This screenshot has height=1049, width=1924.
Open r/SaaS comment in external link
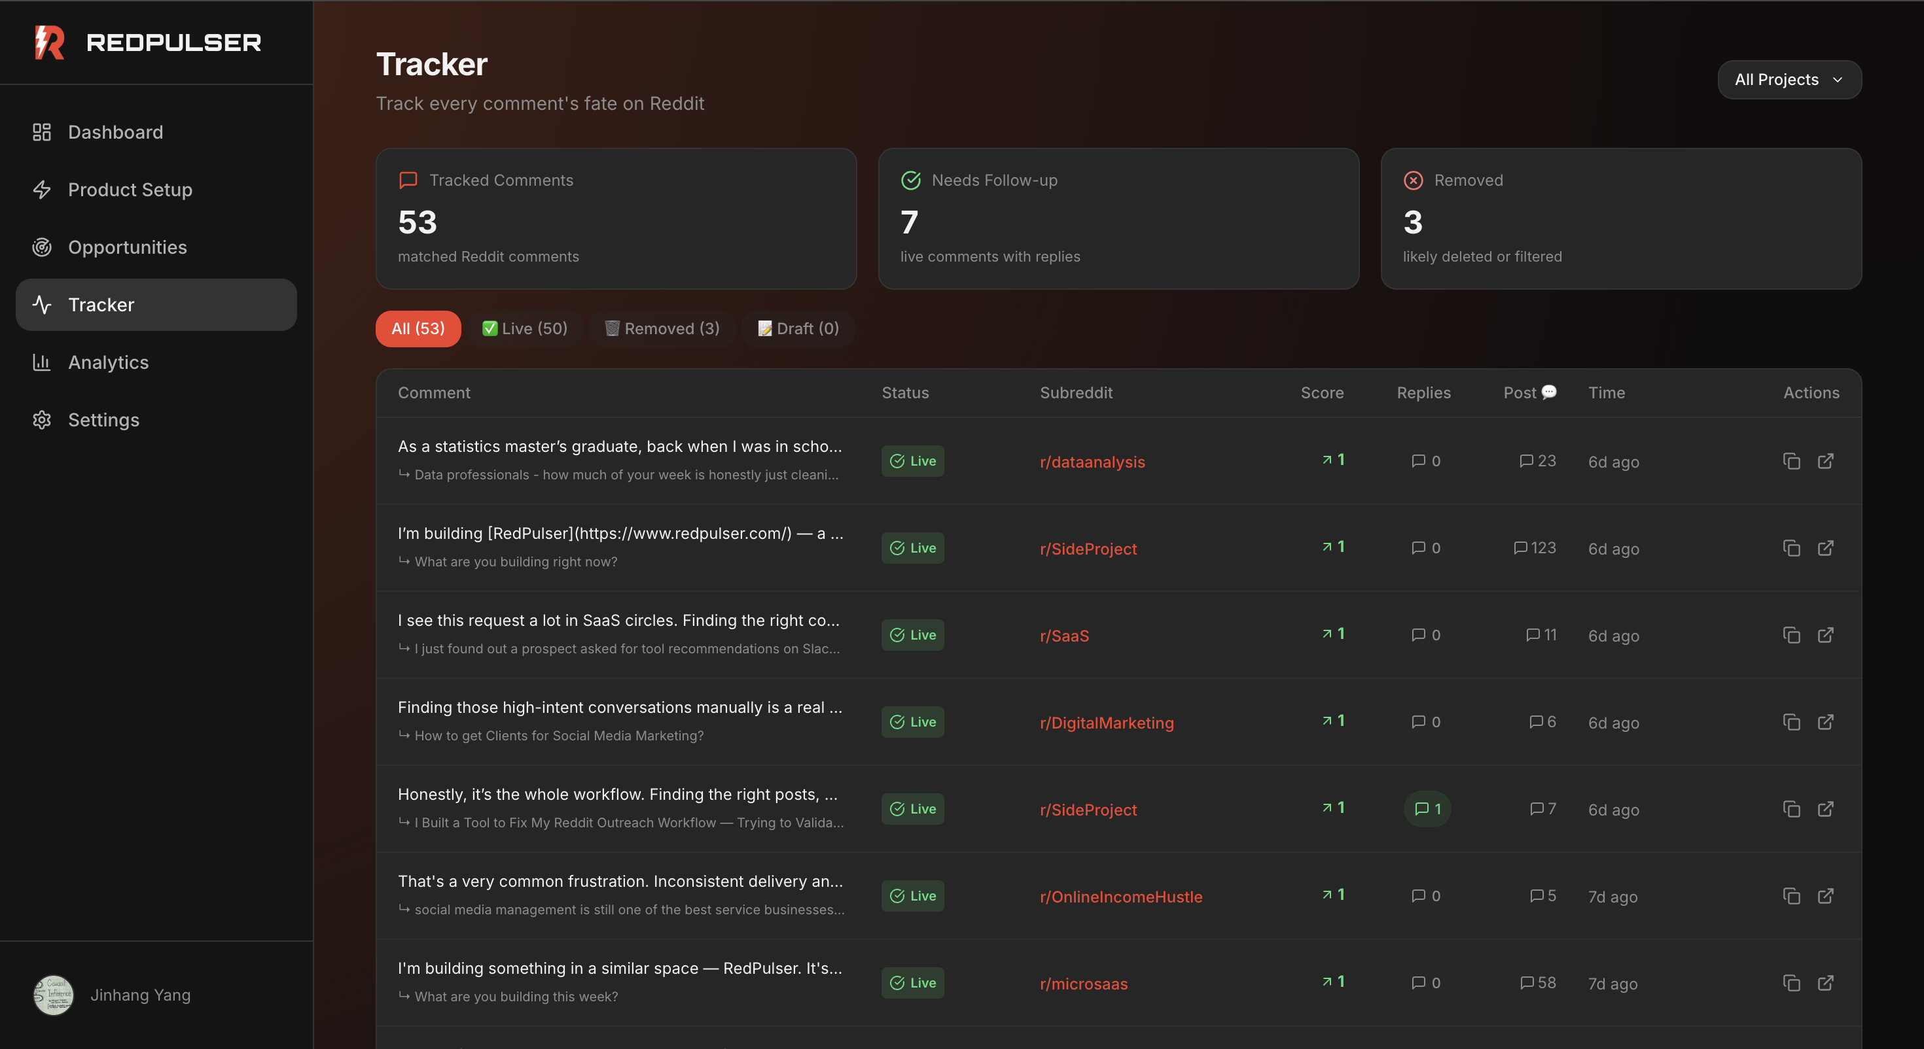pos(1825,634)
